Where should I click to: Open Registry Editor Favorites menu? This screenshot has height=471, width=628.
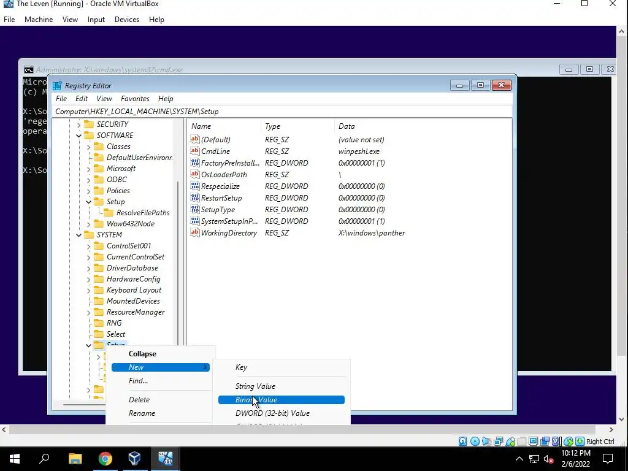point(135,99)
